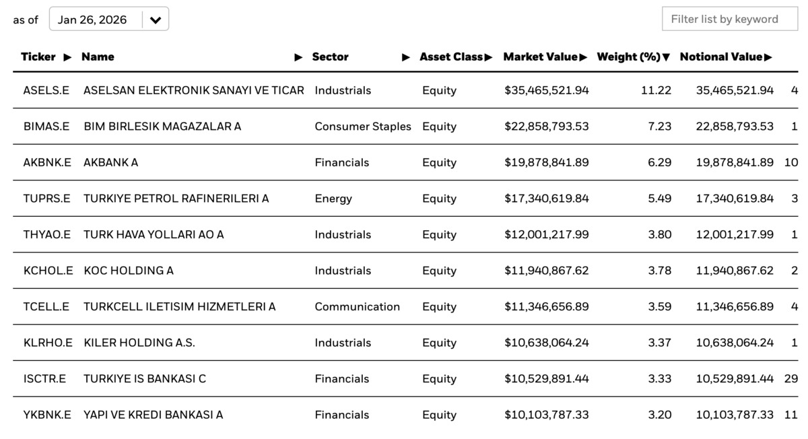The height and width of the screenshot is (439, 808).
Task: Click the Filter list by keyword field
Action: pos(729,19)
